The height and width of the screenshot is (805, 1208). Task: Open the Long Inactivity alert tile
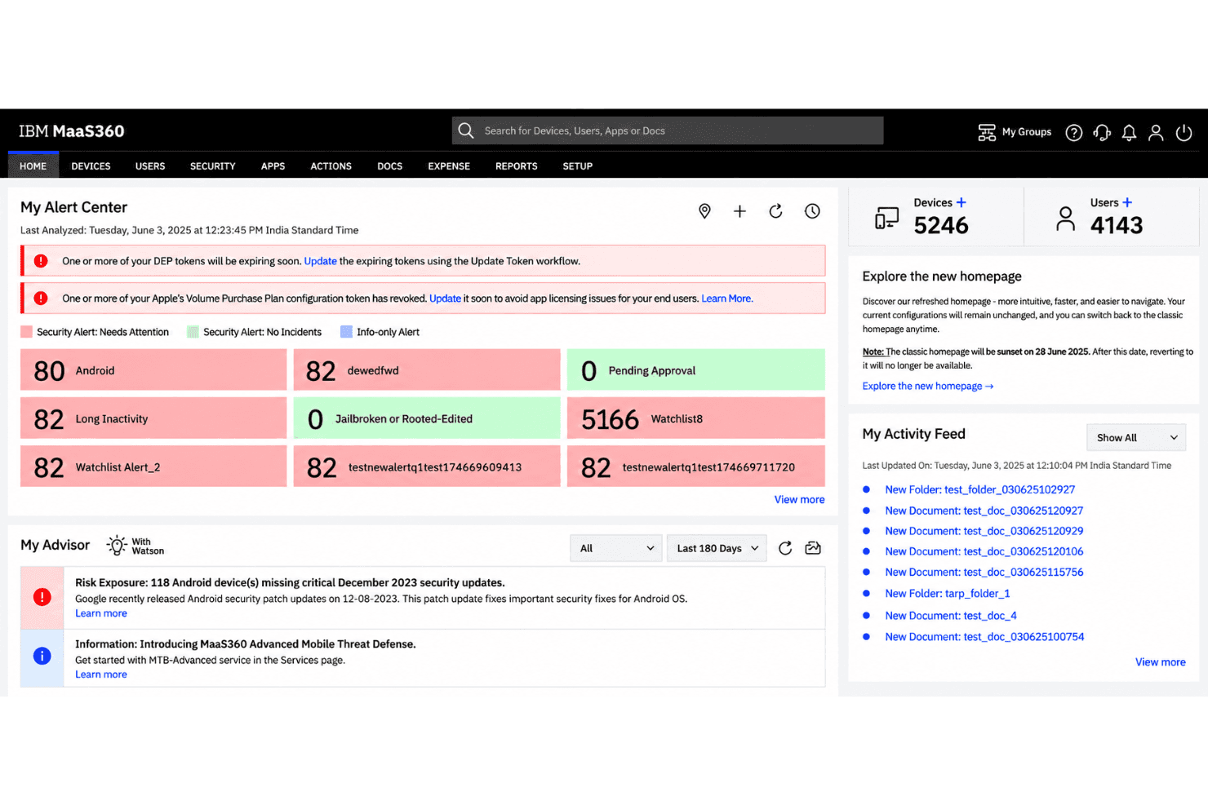click(x=153, y=418)
